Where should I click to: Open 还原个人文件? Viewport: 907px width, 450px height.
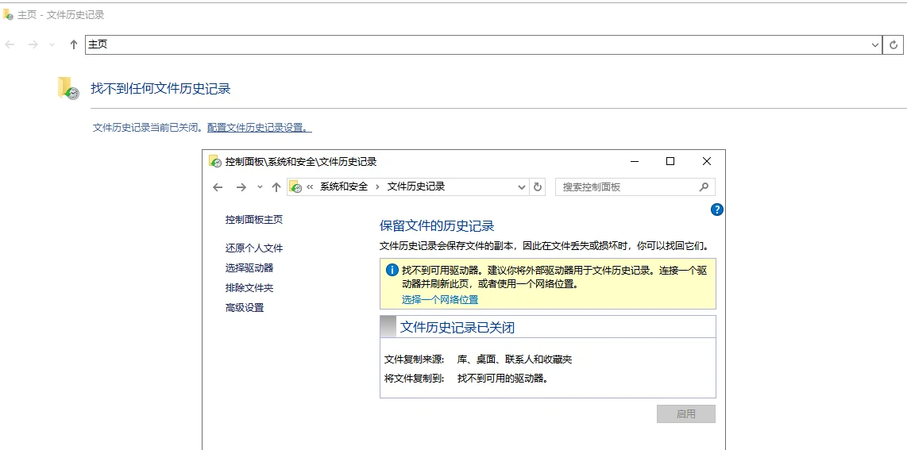pyautogui.click(x=254, y=248)
